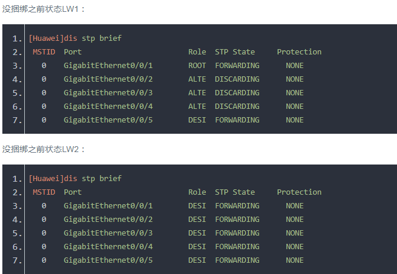Click DESI role of GigabitEthernet0/0/5 in LW1
Viewport: 397px width, 274px height.
coord(197,120)
